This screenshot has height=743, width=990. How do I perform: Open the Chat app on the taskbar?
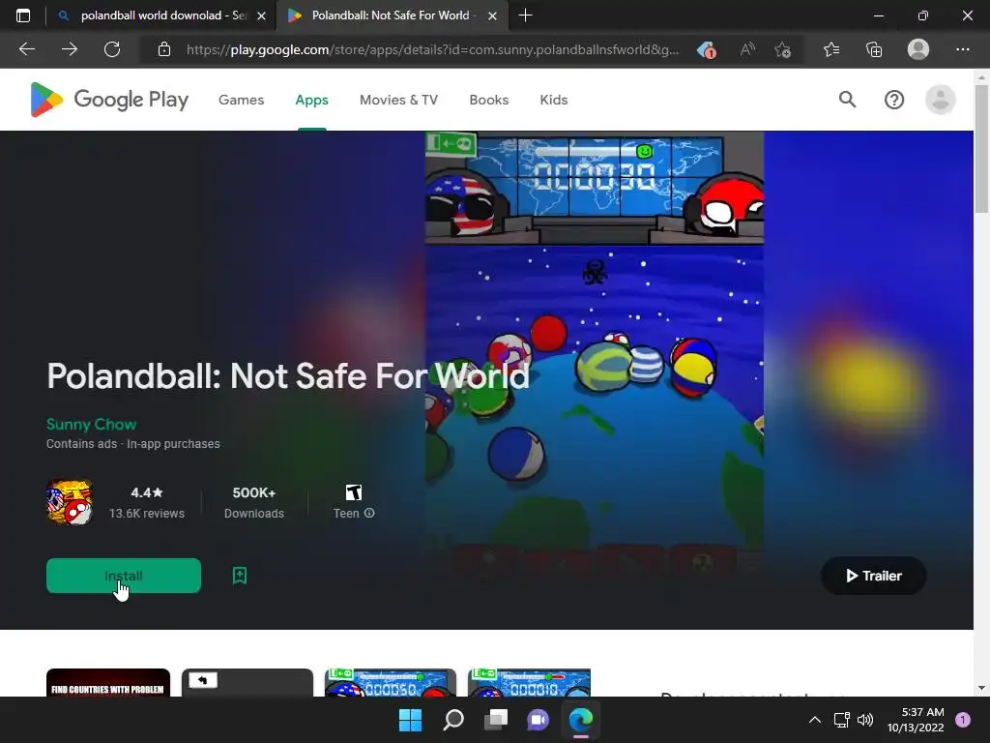tap(538, 720)
